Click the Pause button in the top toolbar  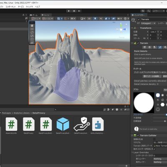click(x=74, y=11)
